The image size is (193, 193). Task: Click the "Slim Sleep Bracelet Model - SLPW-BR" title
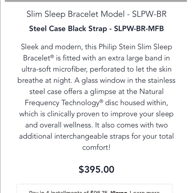point(96,14)
